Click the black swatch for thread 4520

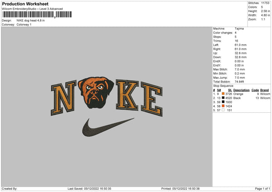[223, 98]
